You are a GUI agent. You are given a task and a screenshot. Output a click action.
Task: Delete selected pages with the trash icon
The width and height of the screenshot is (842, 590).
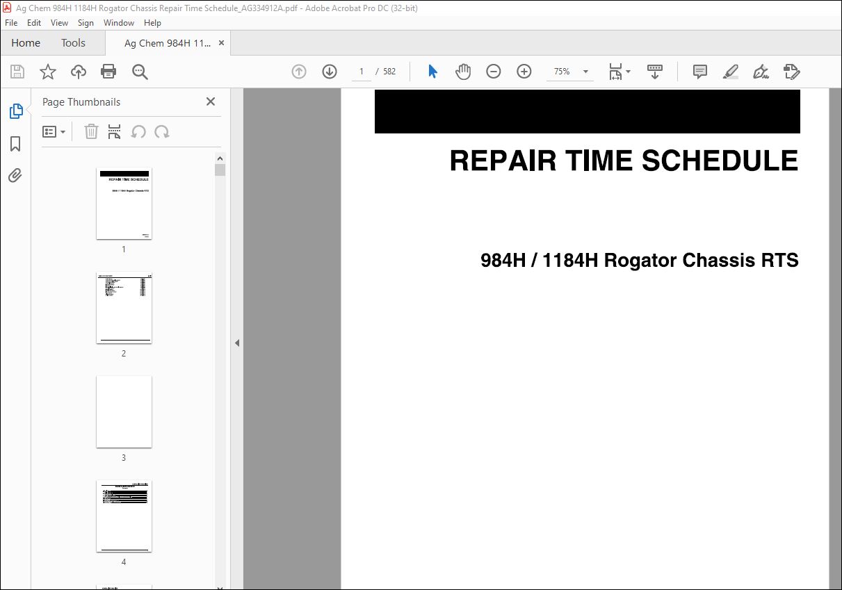click(x=91, y=131)
